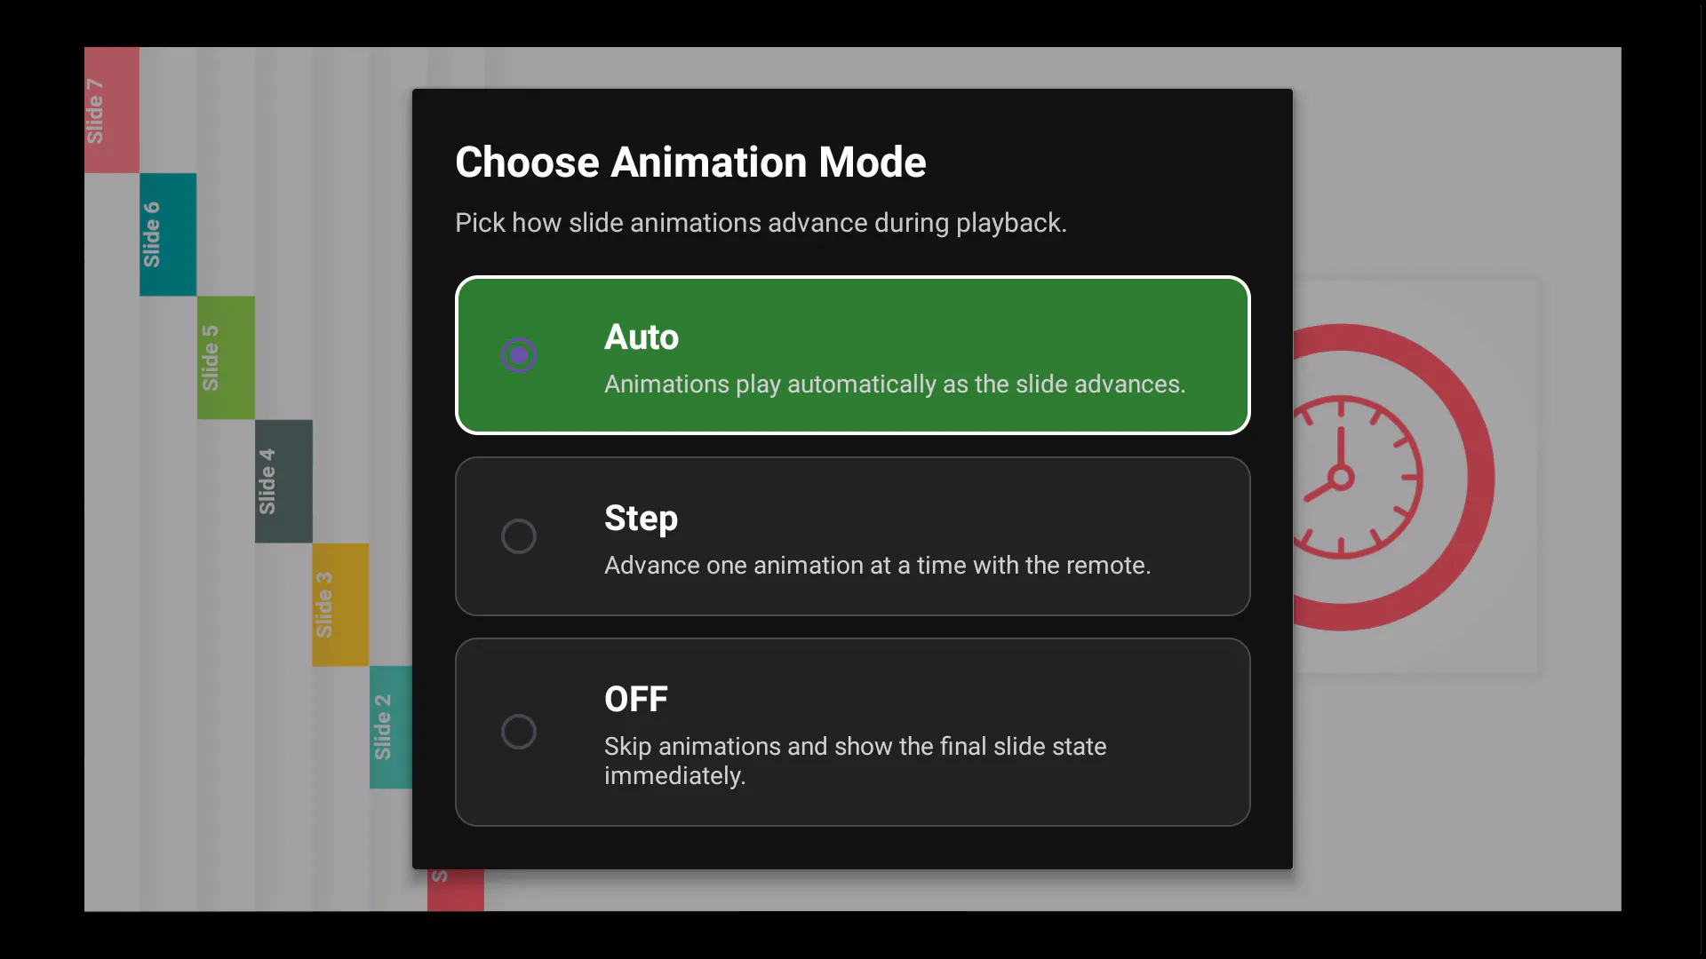
Task: Click the Auto option title
Action: tap(642, 337)
